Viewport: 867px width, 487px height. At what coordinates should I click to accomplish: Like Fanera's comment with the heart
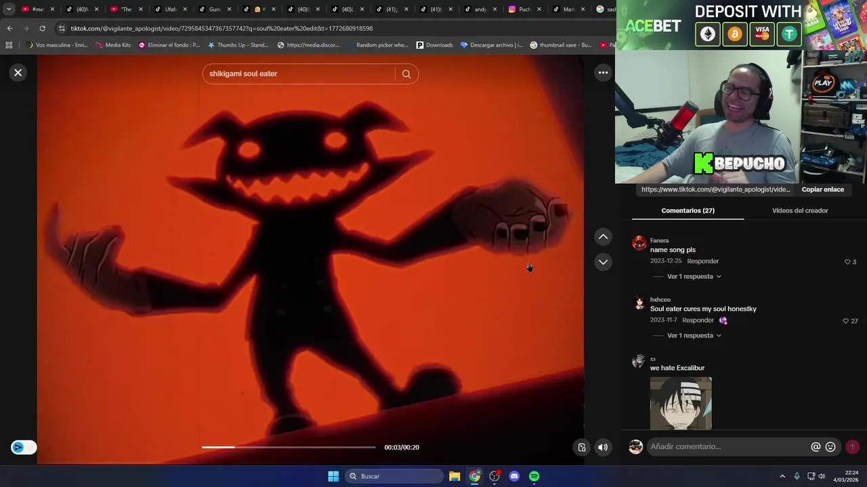(847, 262)
